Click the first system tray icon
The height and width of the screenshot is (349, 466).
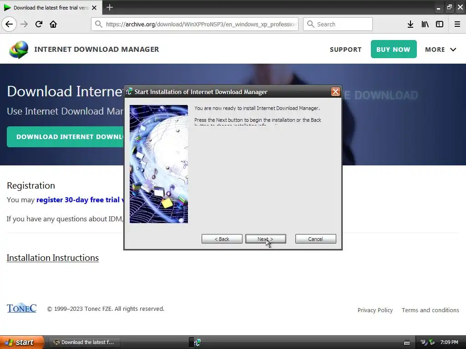(x=424, y=342)
